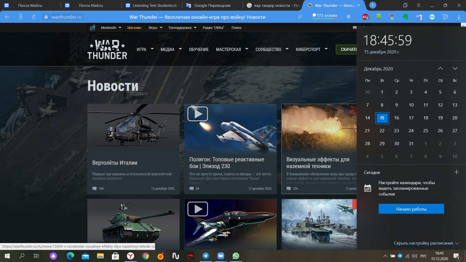This screenshot has width=466, height=262.
Task: Open Zoom from the taskbar
Action: point(221,256)
